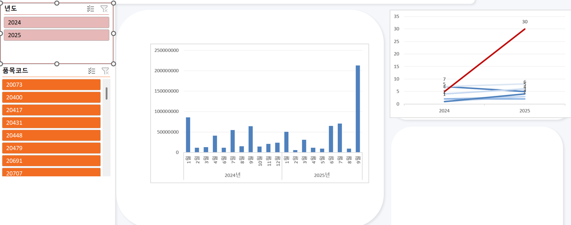Filter by item code 20691

[51, 161]
